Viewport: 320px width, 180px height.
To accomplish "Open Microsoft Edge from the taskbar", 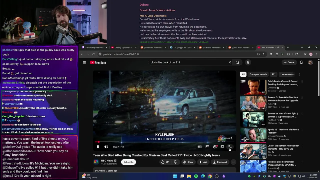I will click(203, 176).
